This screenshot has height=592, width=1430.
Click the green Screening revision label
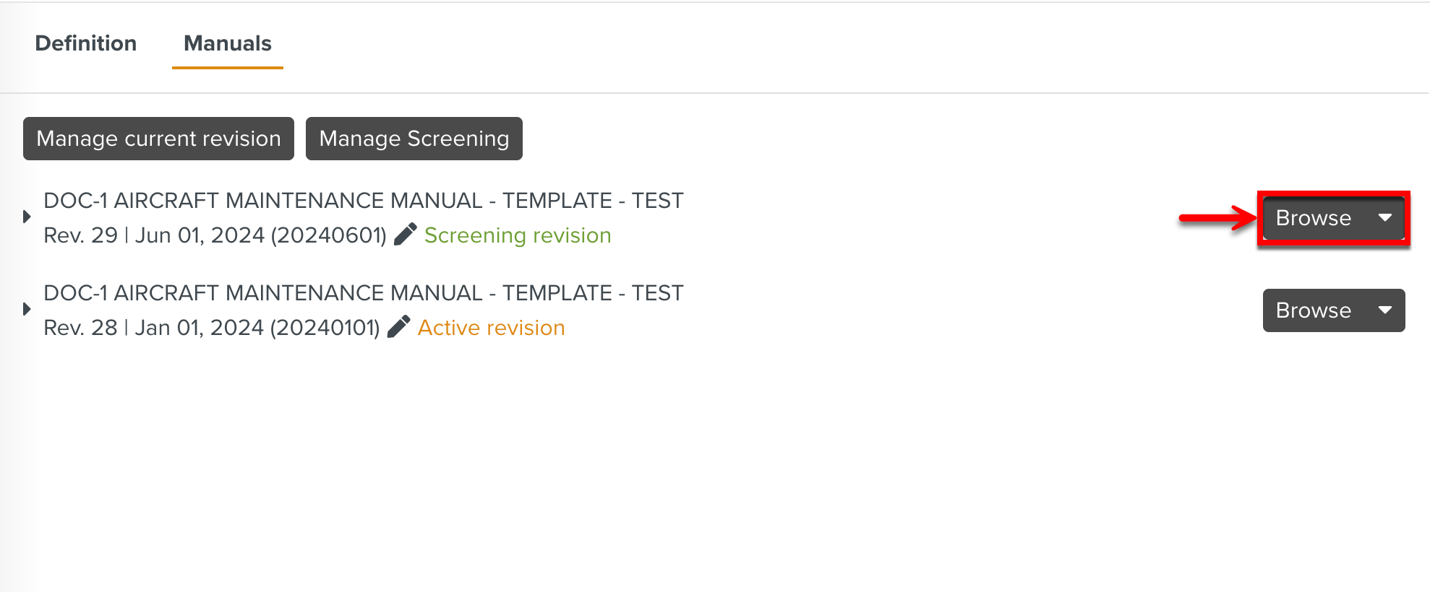[x=518, y=235]
